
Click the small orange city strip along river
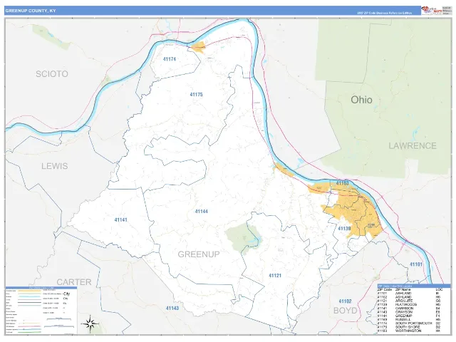pyautogui.click(x=284, y=170)
